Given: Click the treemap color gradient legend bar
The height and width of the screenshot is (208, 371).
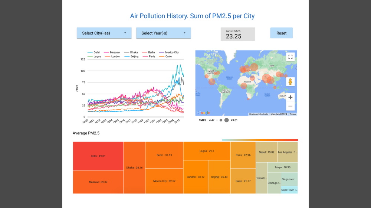Looking at the screenshot, I should pos(260,140).
